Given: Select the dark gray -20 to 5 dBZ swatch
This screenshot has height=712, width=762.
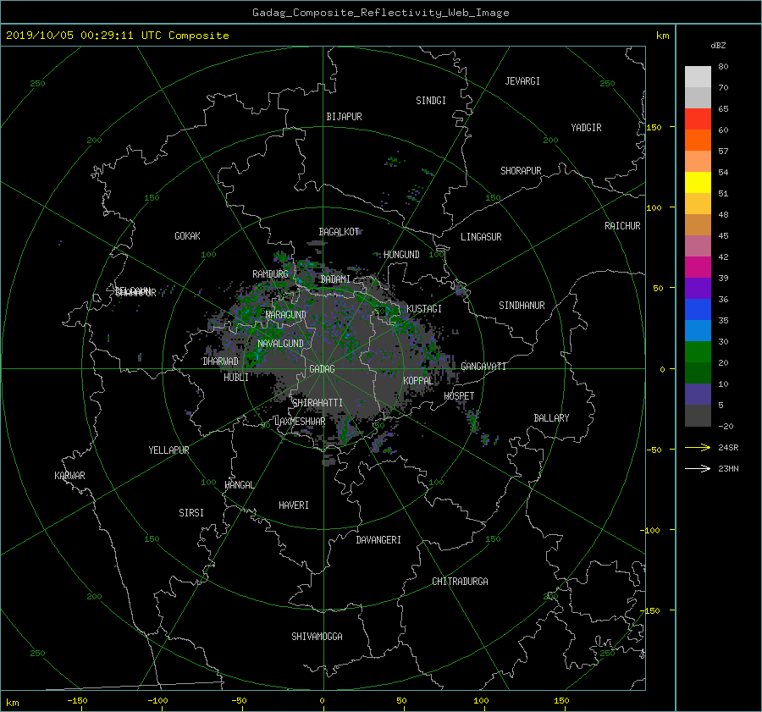Looking at the screenshot, I should click(x=698, y=416).
